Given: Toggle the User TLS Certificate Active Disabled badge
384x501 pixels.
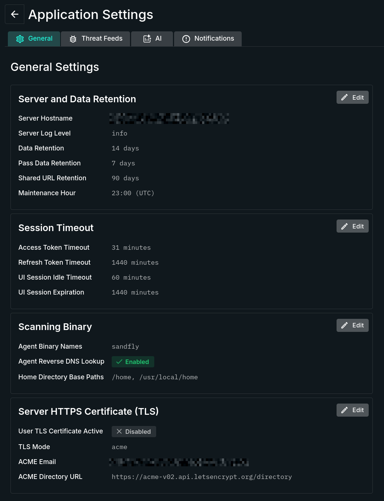Looking at the screenshot, I should tap(134, 431).
